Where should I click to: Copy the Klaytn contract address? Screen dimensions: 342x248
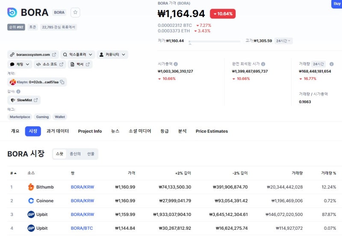pyautogui.click(x=62, y=82)
